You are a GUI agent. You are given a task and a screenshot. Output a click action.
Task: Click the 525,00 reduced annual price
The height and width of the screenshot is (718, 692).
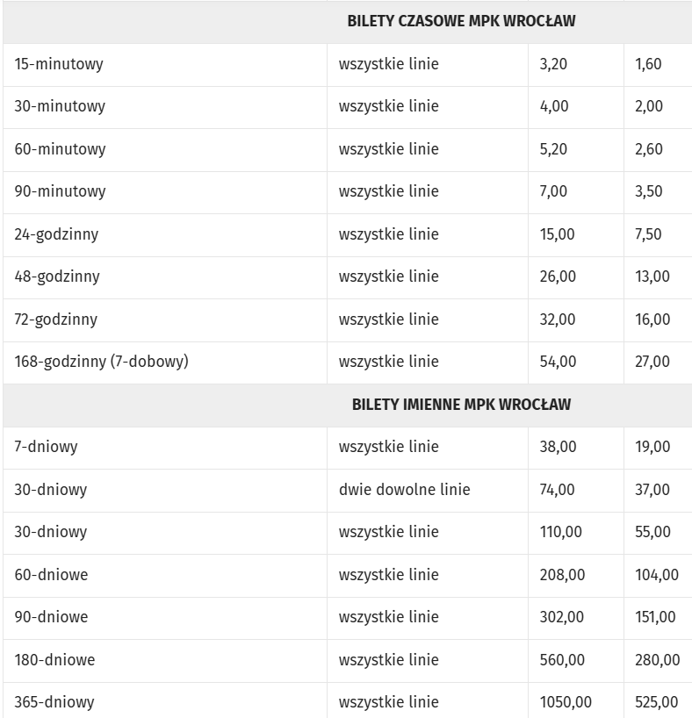pyautogui.click(x=656, y=702)
